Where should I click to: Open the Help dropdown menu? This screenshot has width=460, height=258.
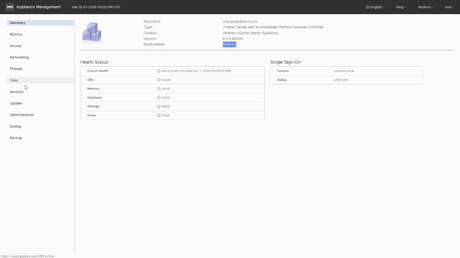401,7
